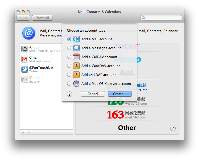Click the CalDAV calendar icon
Image resolution: width=199 pixels, height=160 pixels.
76,57
